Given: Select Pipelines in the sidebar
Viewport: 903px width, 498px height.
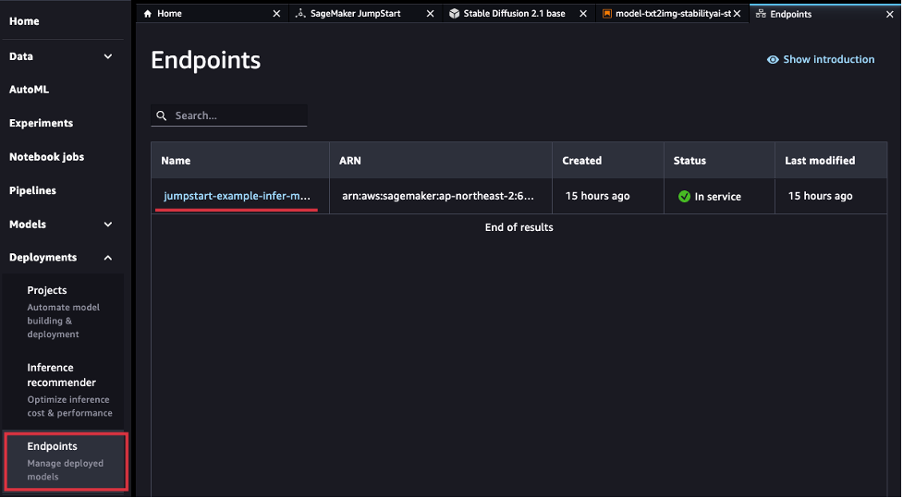Looking at the screenshot, I should [33, 190].
